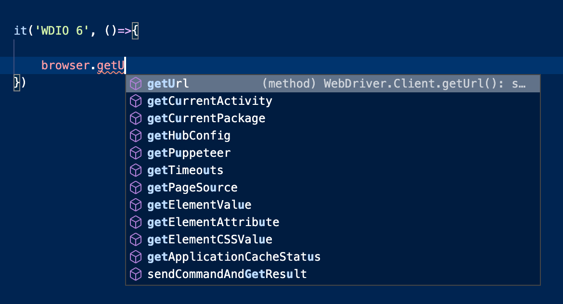Pick sendCommandAndGetResult completion item
The image size is (563, 304).
coord(333,274)
